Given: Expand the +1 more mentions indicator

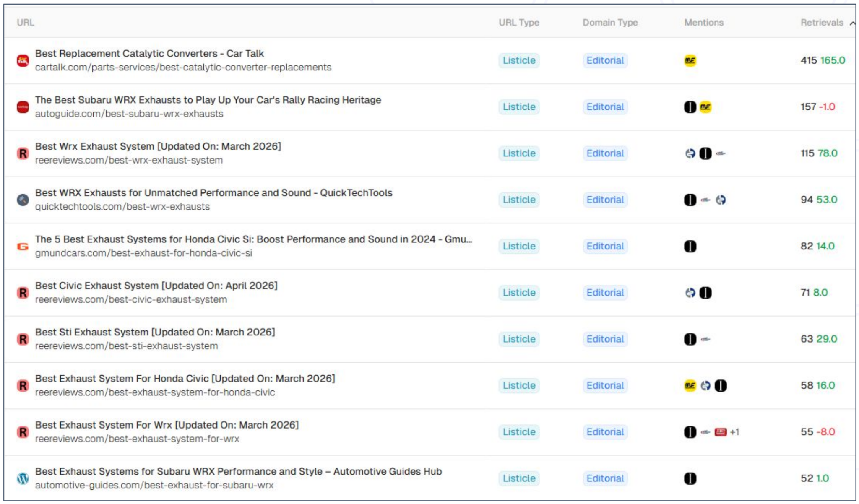Looking at the screenshot, I should click(x=734, y=432).
